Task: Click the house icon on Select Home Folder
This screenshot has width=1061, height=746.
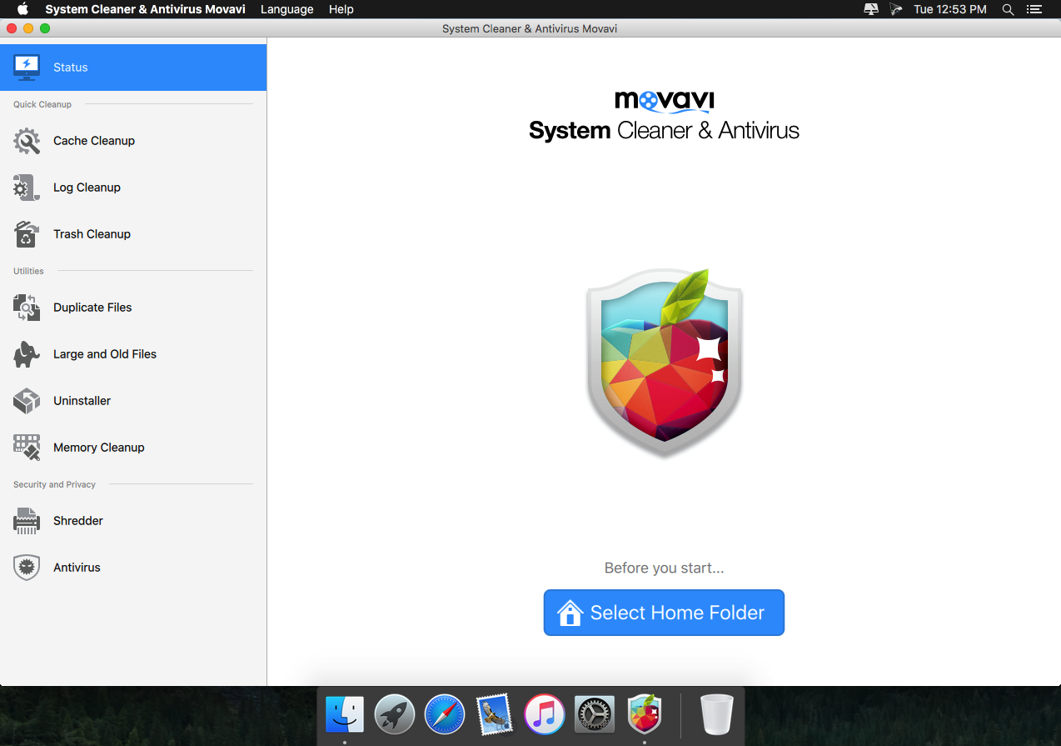Action: pos(570,613)
